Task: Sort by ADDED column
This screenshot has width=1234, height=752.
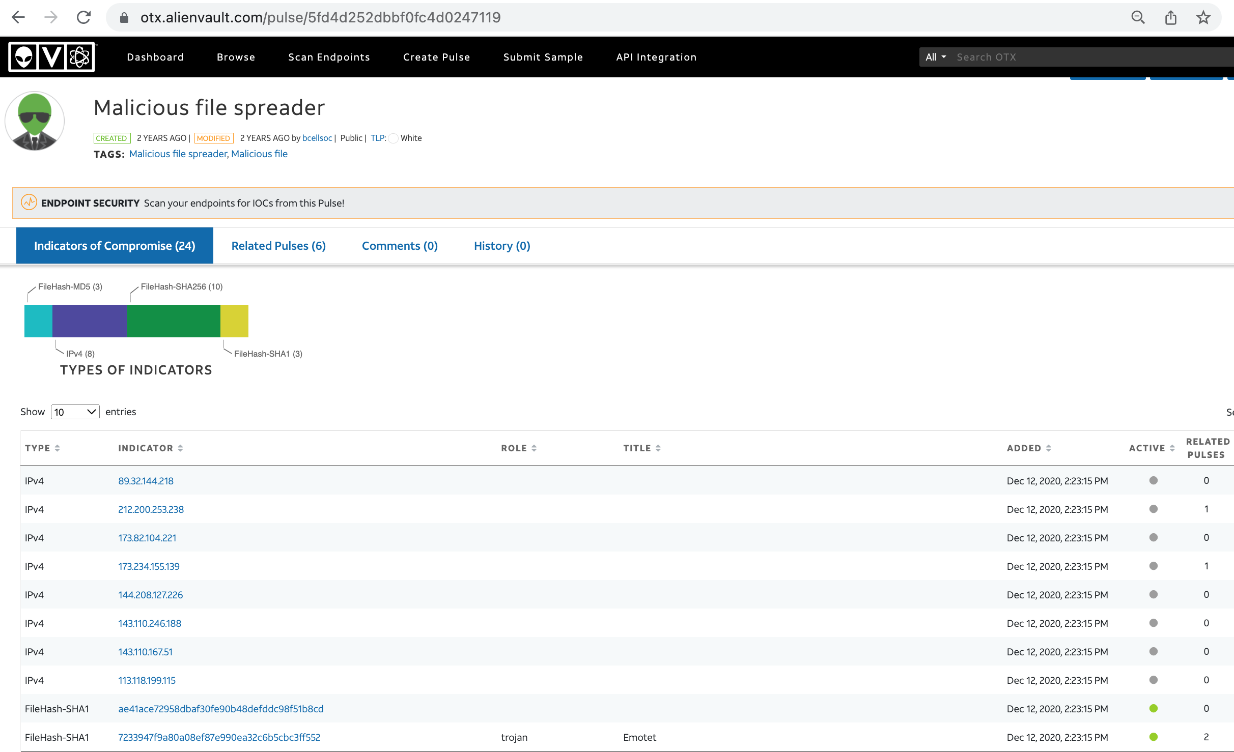Action: tap(1029, 448)
